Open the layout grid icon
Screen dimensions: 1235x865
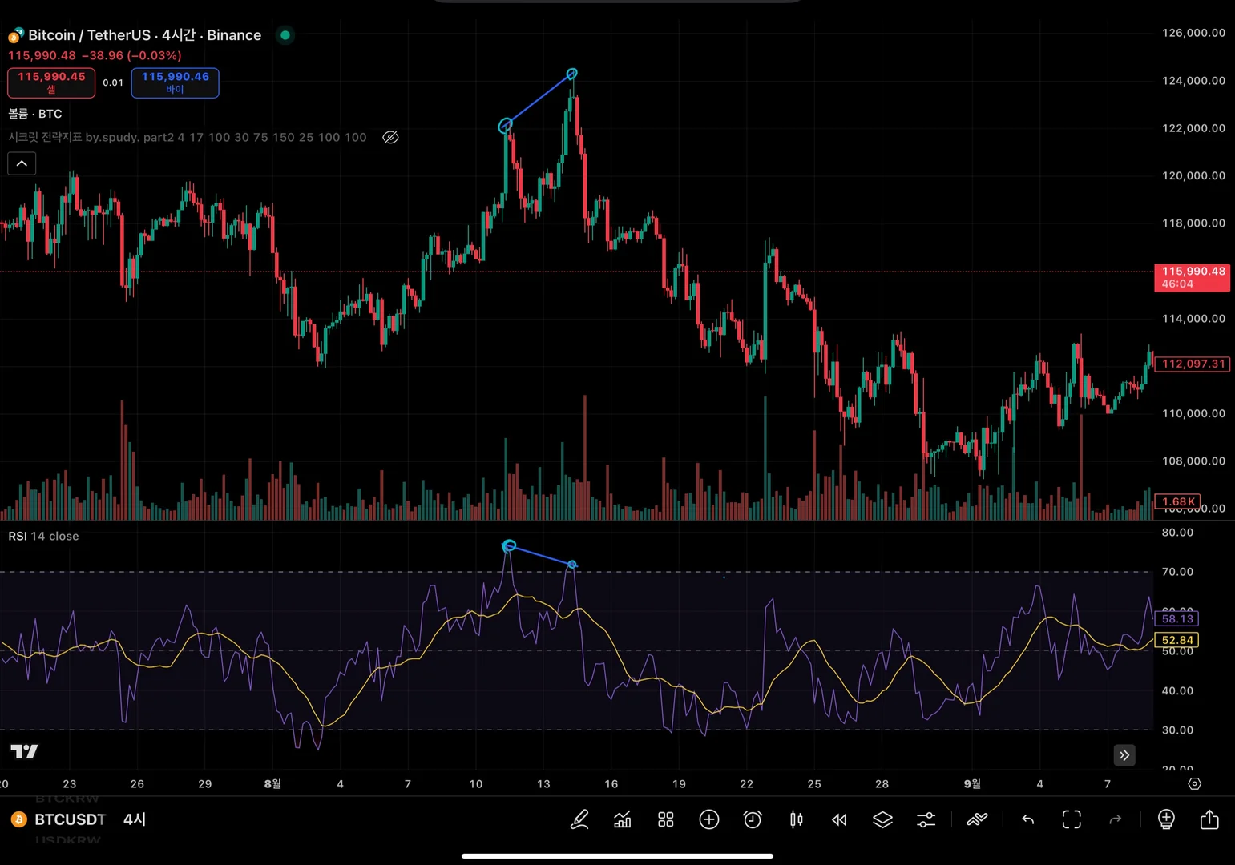666,819
